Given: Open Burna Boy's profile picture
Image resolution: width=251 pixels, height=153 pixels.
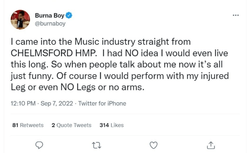Looking at the screenshot, I should point(20,19).
